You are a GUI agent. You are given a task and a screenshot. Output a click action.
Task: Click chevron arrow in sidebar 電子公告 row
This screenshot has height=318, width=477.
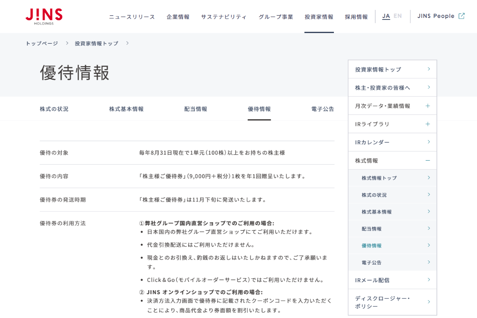pos(429,262)
